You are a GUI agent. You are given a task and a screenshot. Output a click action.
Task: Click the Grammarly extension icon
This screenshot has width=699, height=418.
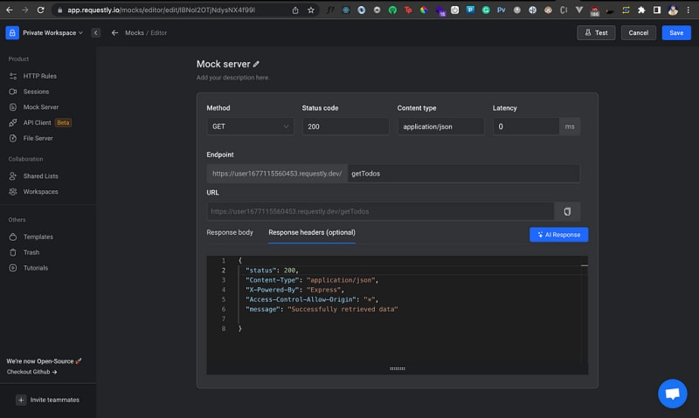click(486, 10)
